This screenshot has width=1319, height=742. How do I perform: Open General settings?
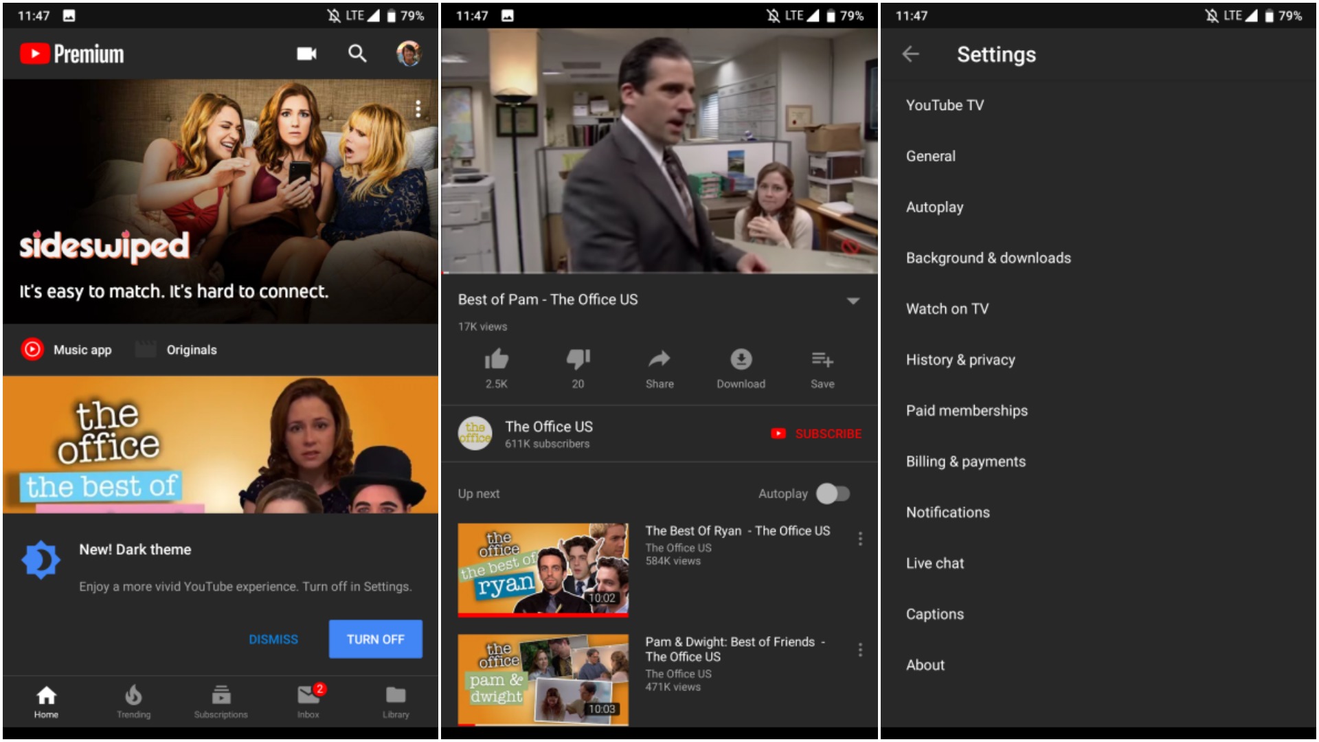1098,156
